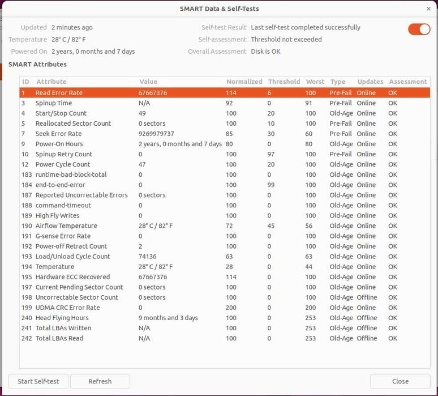Select the Head Flying Hours row
This screenshot has width=438, height=396.
click(225, 318)
